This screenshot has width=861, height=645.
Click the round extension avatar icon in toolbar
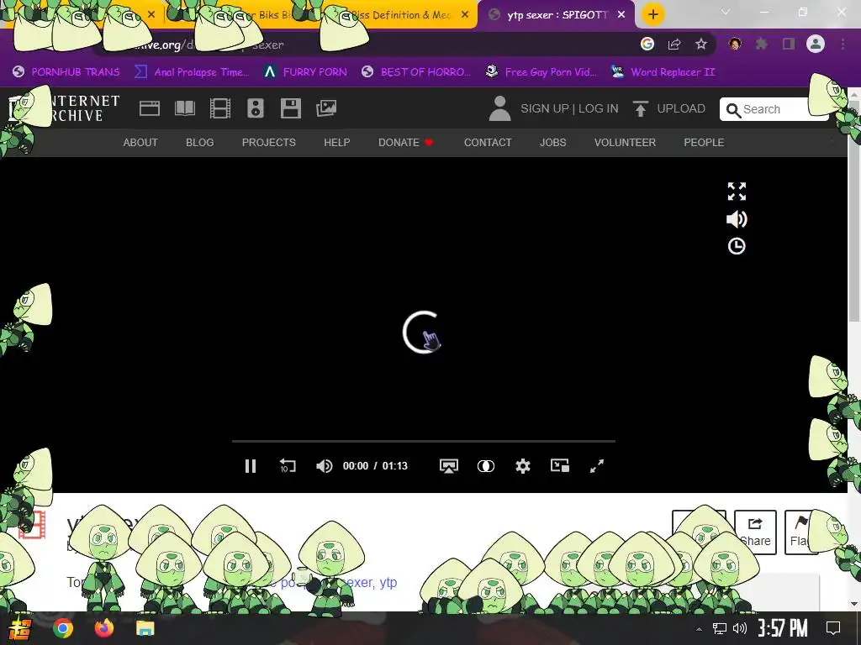coord(735,44)
